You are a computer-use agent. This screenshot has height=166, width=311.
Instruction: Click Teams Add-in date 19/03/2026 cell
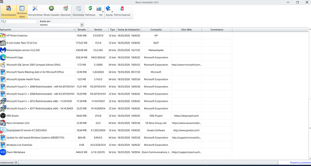click(129, 72)
